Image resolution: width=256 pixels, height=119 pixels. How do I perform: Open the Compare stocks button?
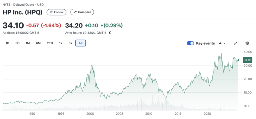point(82,12)
